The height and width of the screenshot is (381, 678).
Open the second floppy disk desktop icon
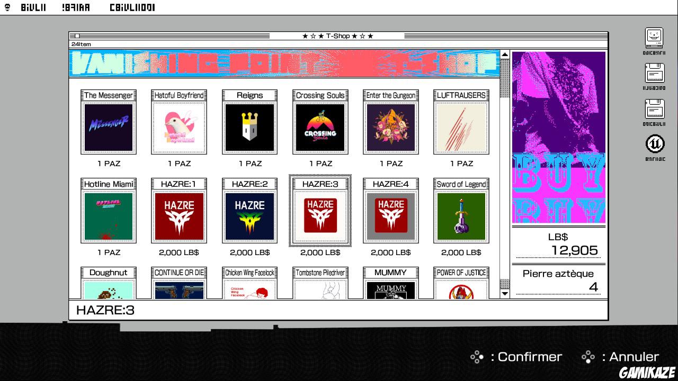(654, 109)
